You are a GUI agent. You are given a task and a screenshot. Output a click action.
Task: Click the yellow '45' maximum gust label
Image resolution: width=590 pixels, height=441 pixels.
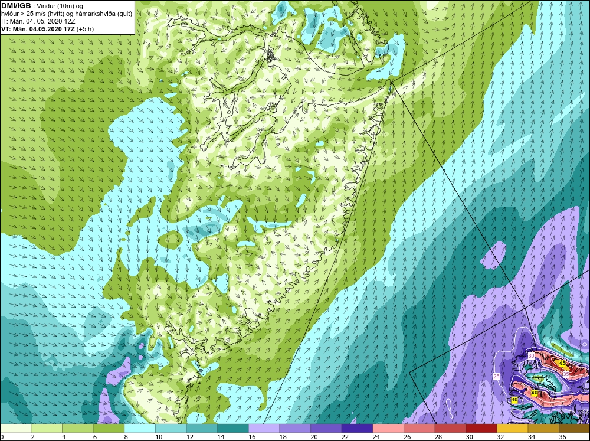pos(562,363)
